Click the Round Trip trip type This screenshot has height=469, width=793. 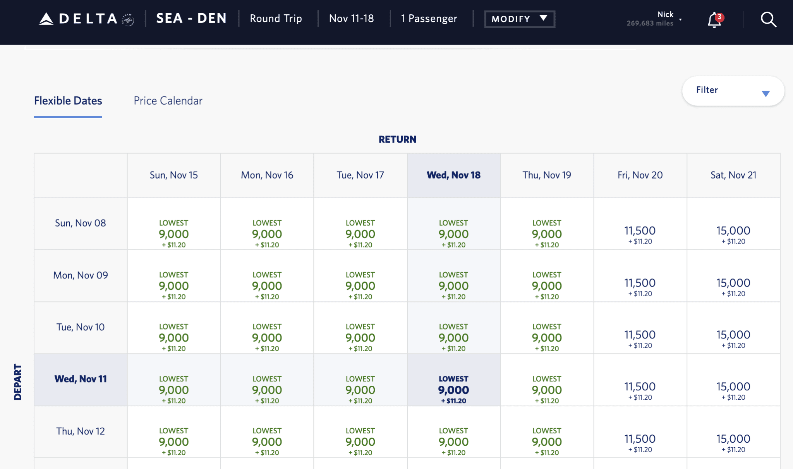[276, 18]
